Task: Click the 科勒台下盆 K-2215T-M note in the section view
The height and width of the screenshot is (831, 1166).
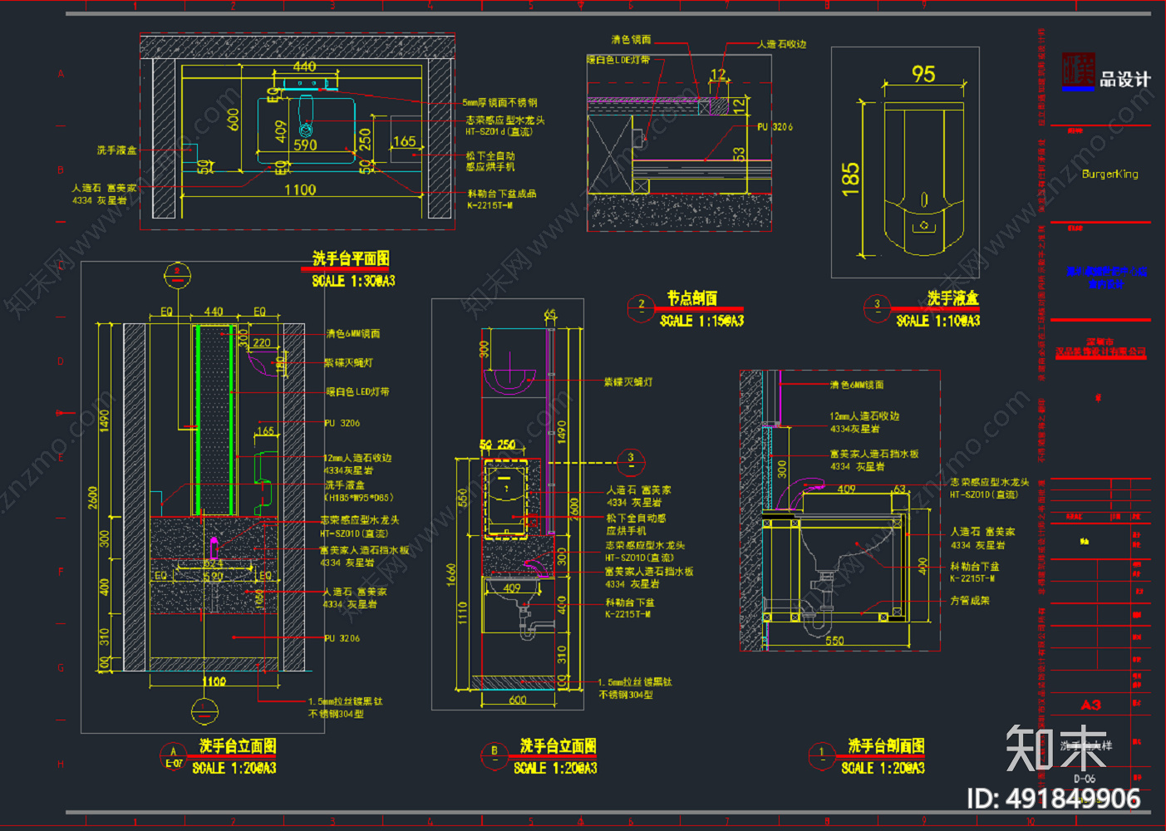Action: [975, 573]
